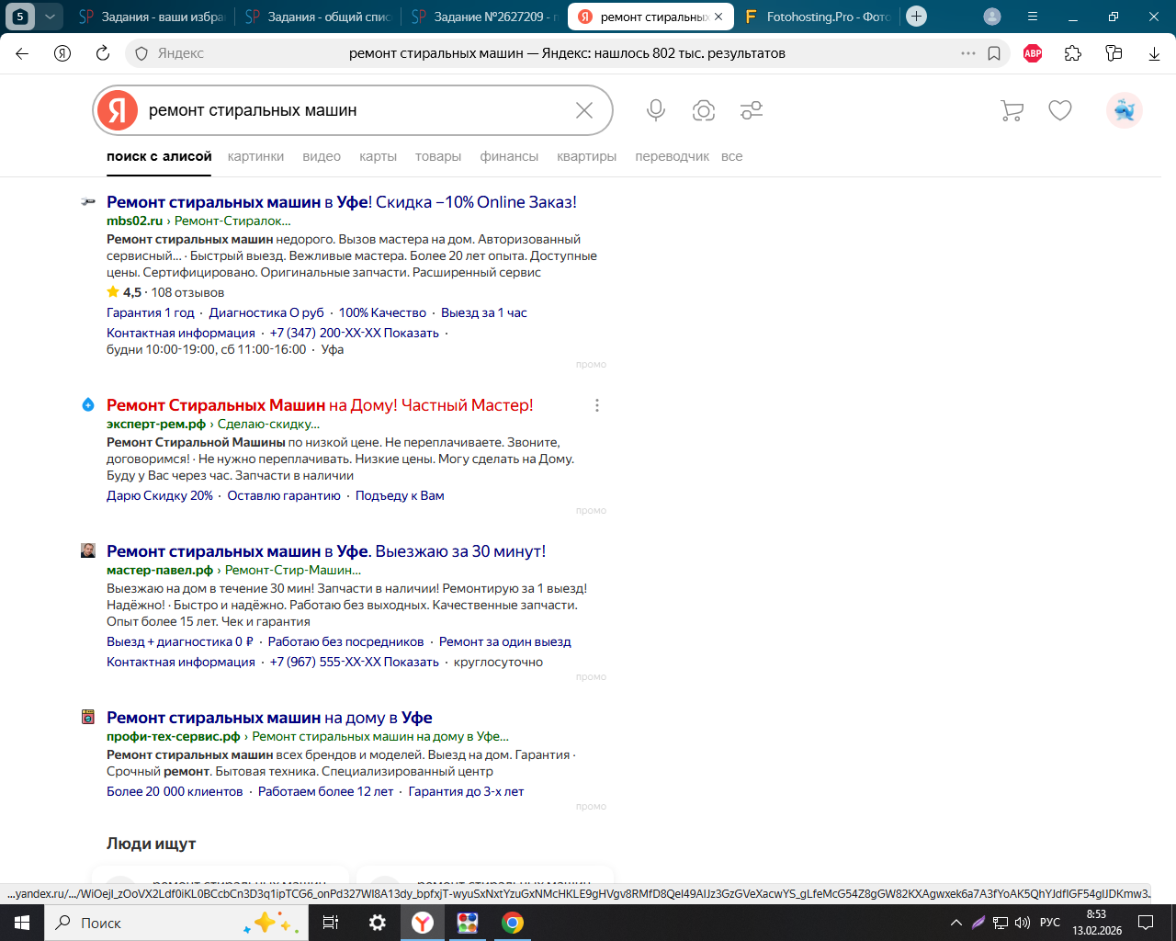Click the Yandex home icon in toolbar
The height and width of the screenshot is (941, 1176).
pyautogui.click(x=62, y=53)
